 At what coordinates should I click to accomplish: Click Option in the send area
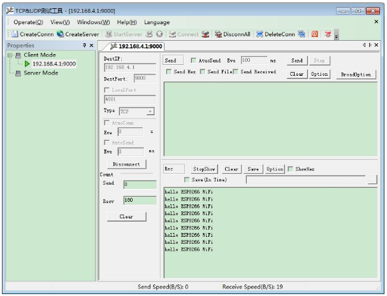[319, 74]
